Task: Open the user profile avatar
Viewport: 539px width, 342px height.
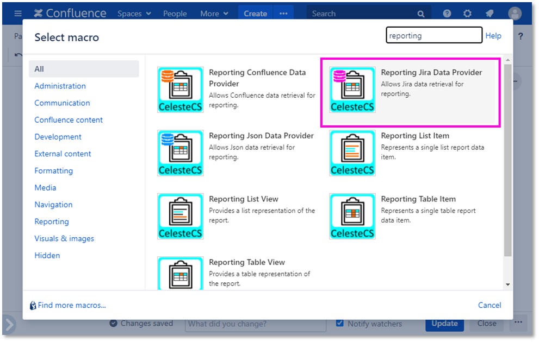Action: point(515,14)
